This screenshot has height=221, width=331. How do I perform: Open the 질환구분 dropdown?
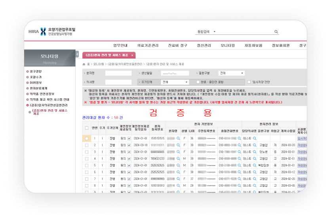[231, 73]
